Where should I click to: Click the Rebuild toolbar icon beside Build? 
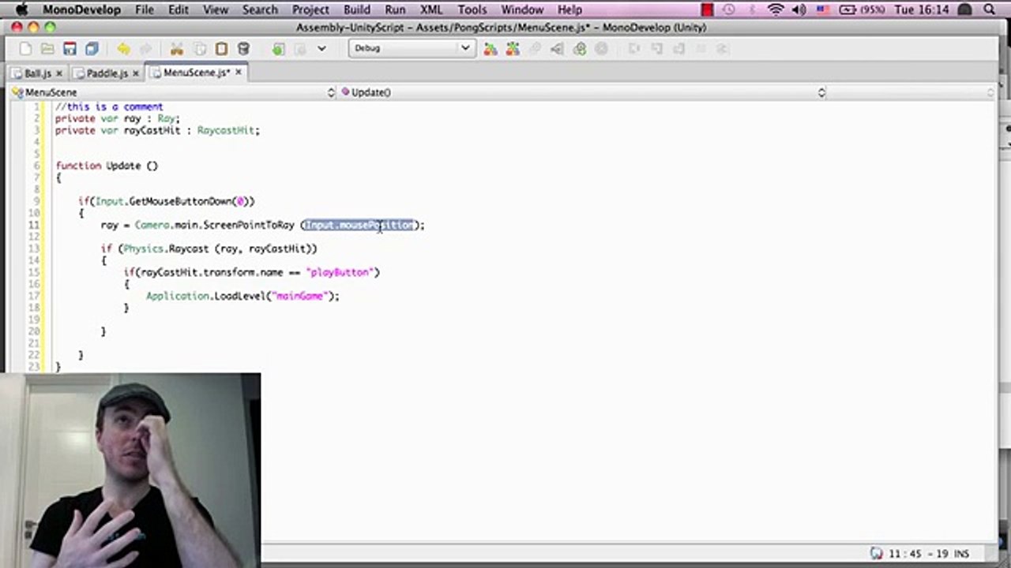(x=513, y=49)
